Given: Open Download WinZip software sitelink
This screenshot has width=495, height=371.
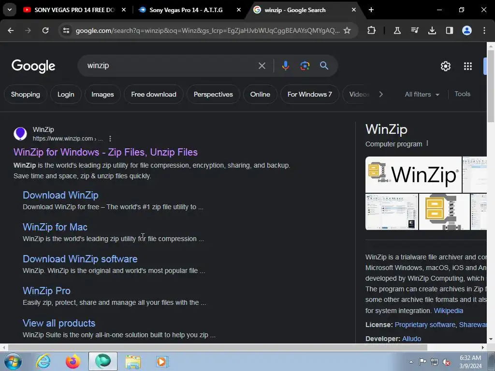Looking at the screenshot, I should pos(80,259).
